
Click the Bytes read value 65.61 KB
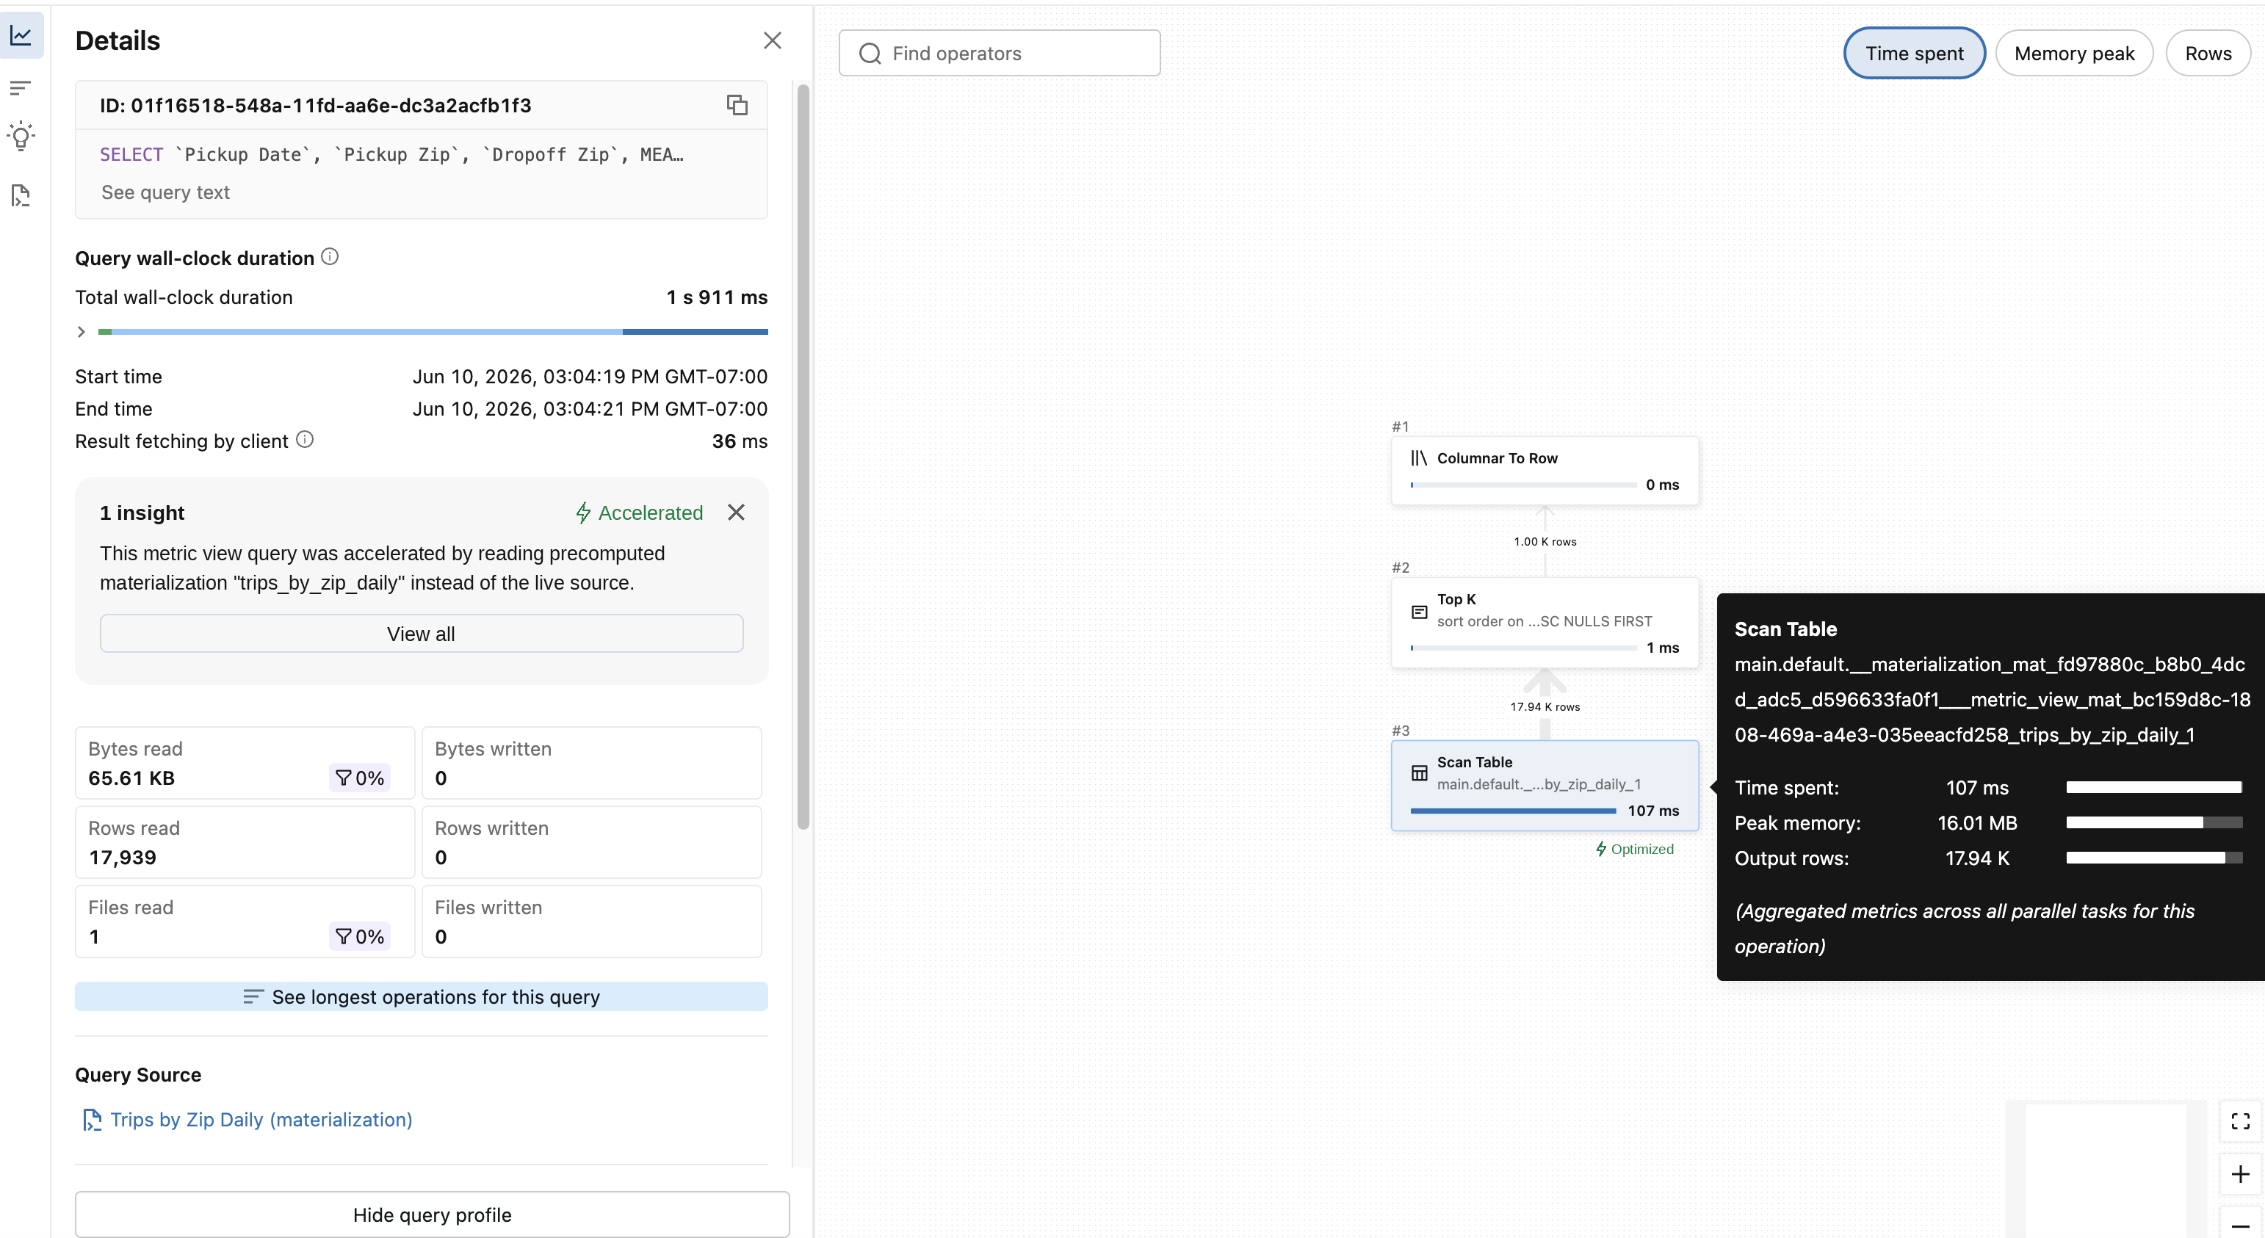(x=131, y=778)
